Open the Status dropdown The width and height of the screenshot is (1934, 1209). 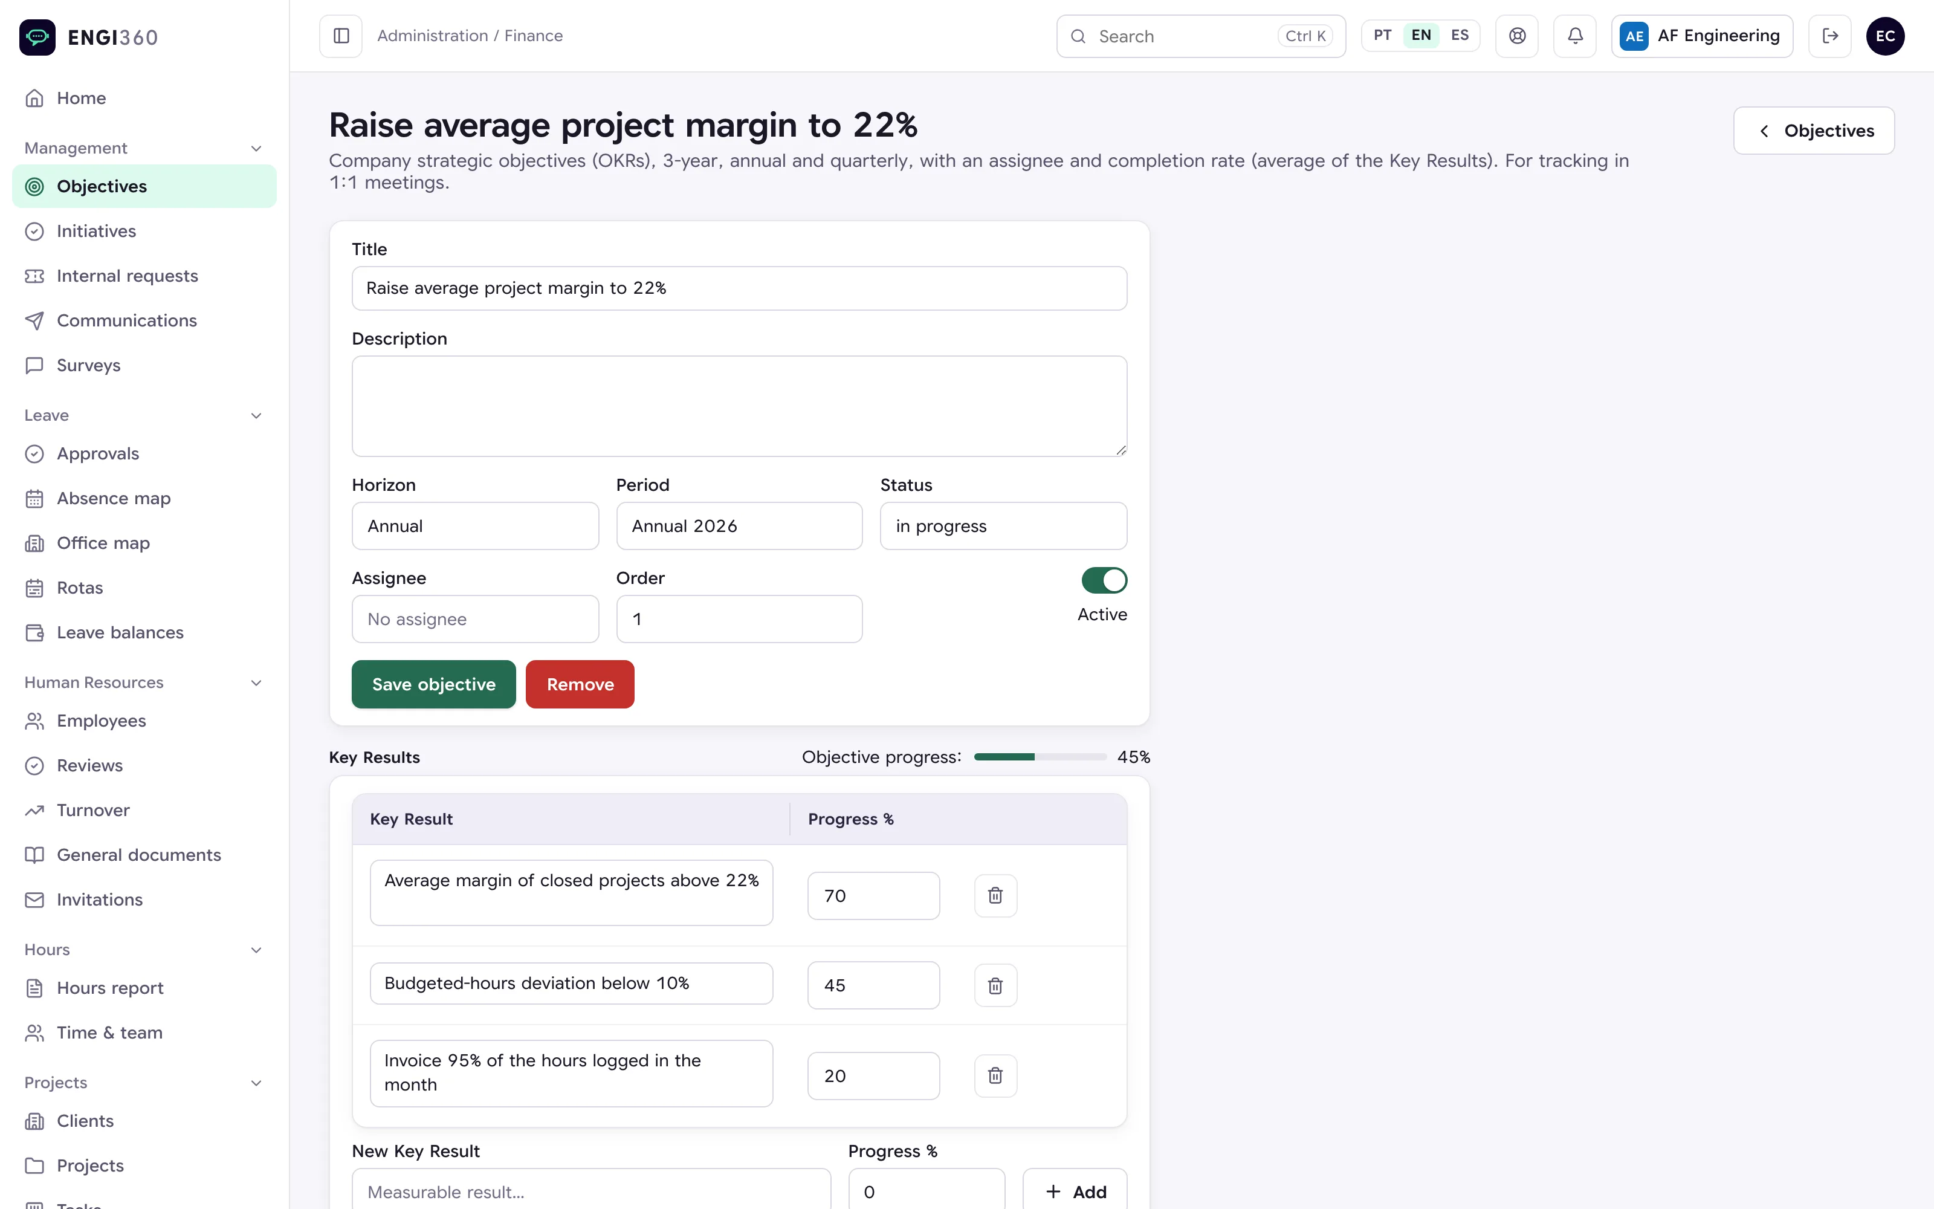pos(1003,525)
